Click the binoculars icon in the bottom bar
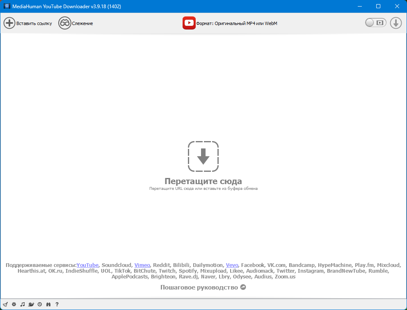Screen dimensions: 407x310 [x=48, y=304]
